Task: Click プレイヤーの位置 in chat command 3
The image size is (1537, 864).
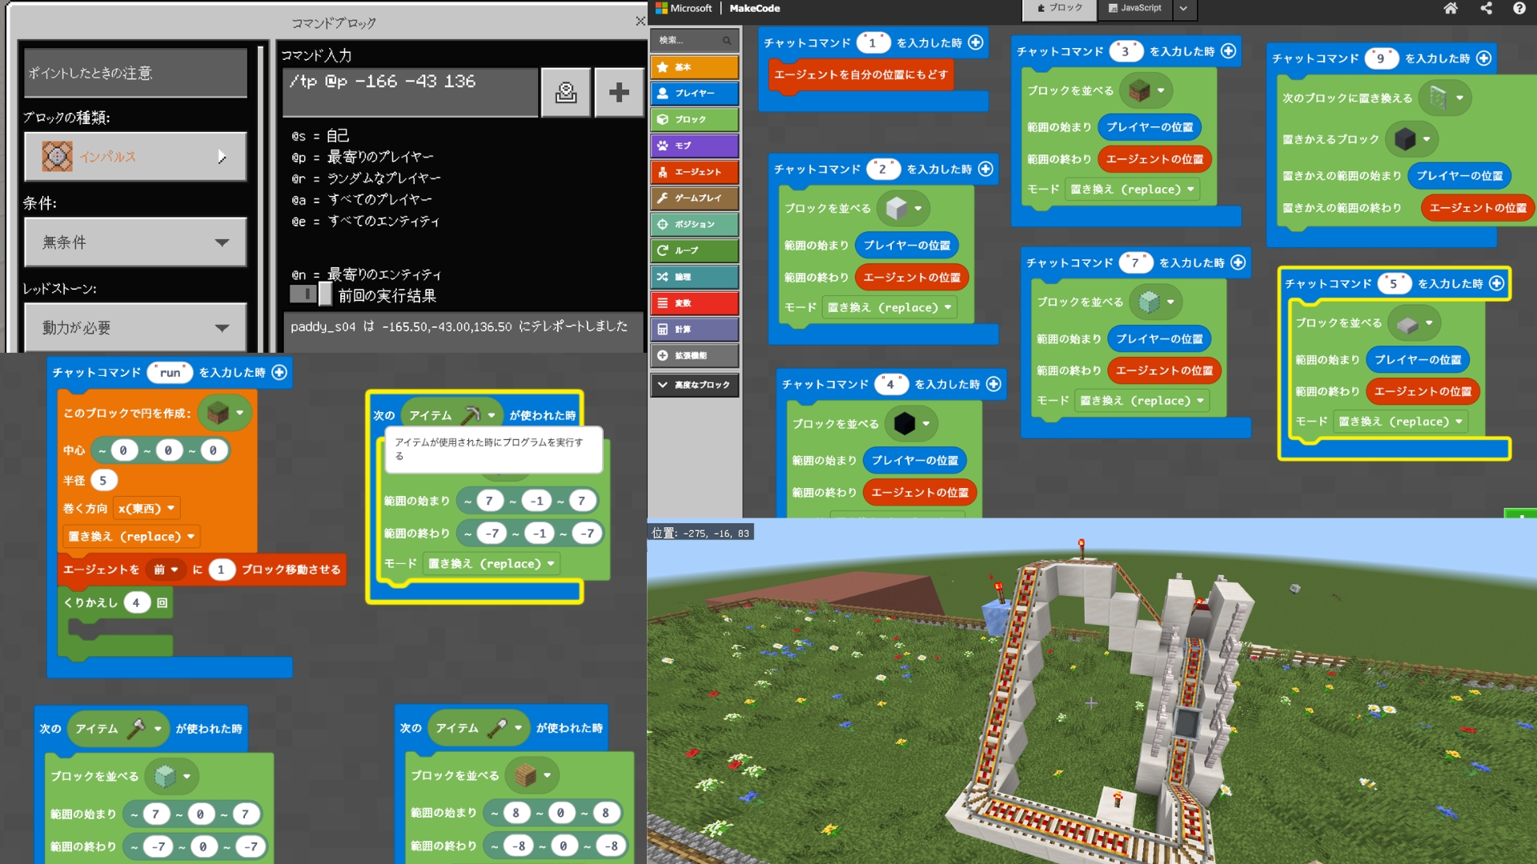Action: pos(1149,127)
